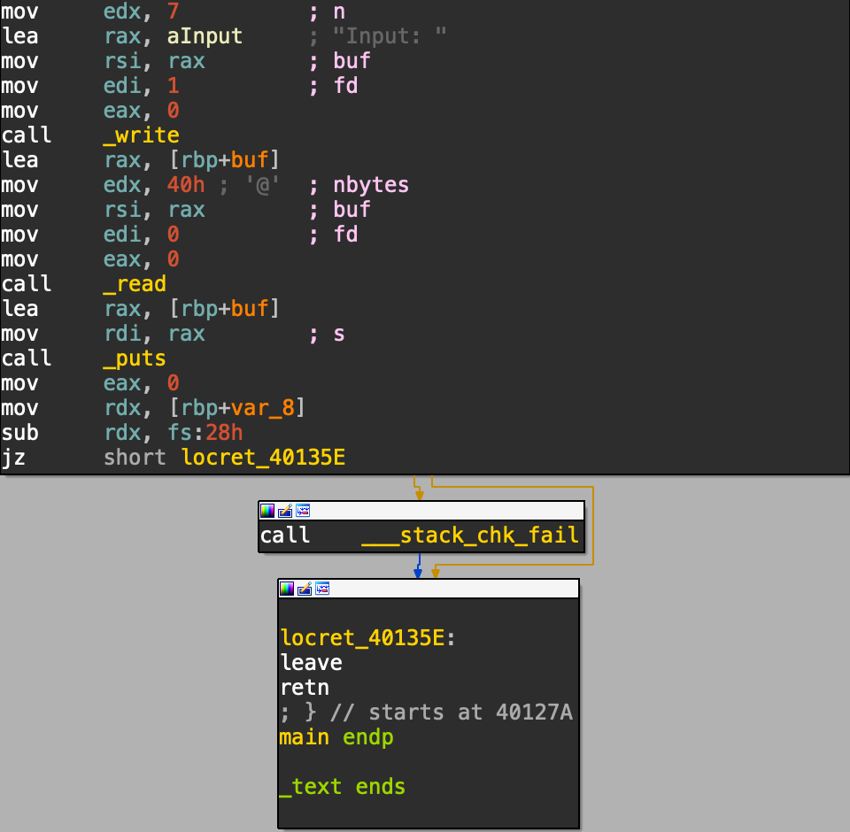The width and height of the screenshot is (850, 832).
Task: Select the _puts call target
Action: 135,358
